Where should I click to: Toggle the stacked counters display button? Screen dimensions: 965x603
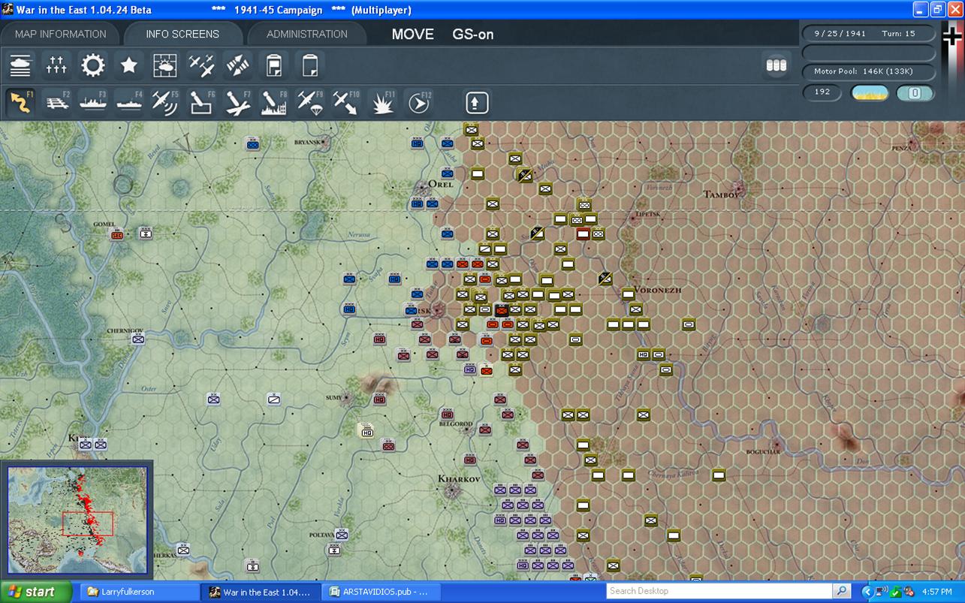(x=777, y=65)
